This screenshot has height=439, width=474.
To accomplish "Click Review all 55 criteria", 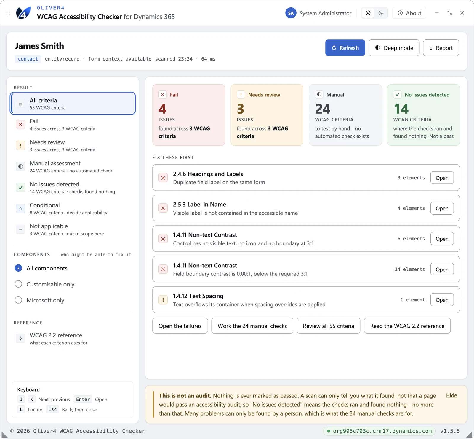I will tap(328, 326).
